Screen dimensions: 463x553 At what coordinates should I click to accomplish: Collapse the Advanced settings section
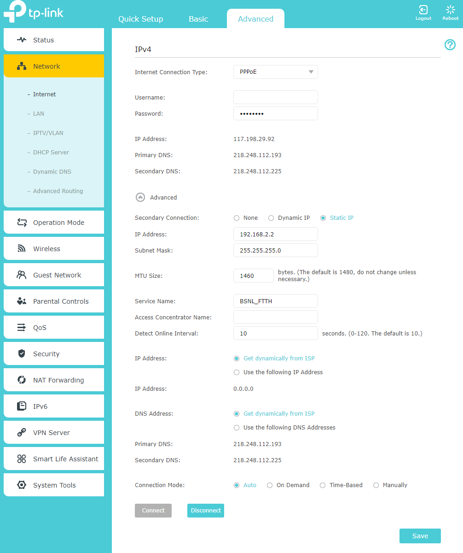[140, 197]
